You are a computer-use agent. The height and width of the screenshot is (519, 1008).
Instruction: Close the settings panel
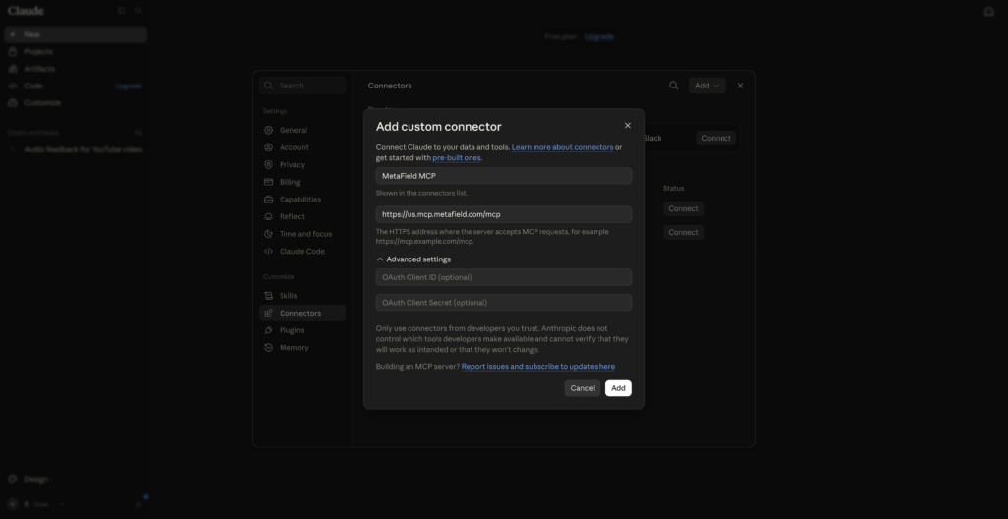pos(740,86)
